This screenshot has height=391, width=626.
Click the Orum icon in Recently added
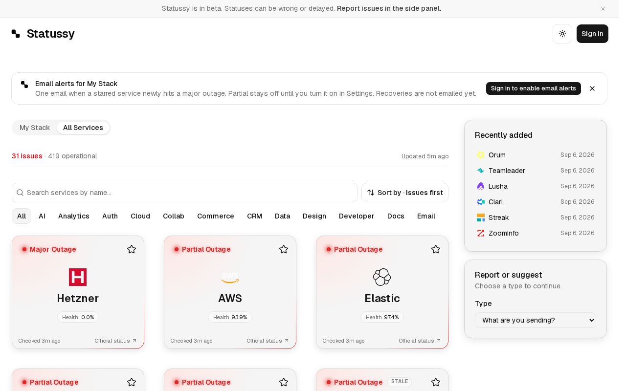pos(481,155)
